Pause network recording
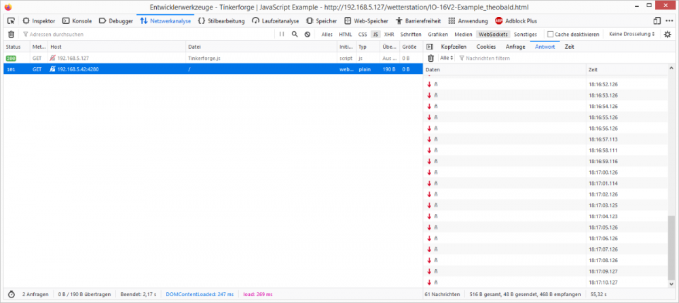 pos(282,34)
